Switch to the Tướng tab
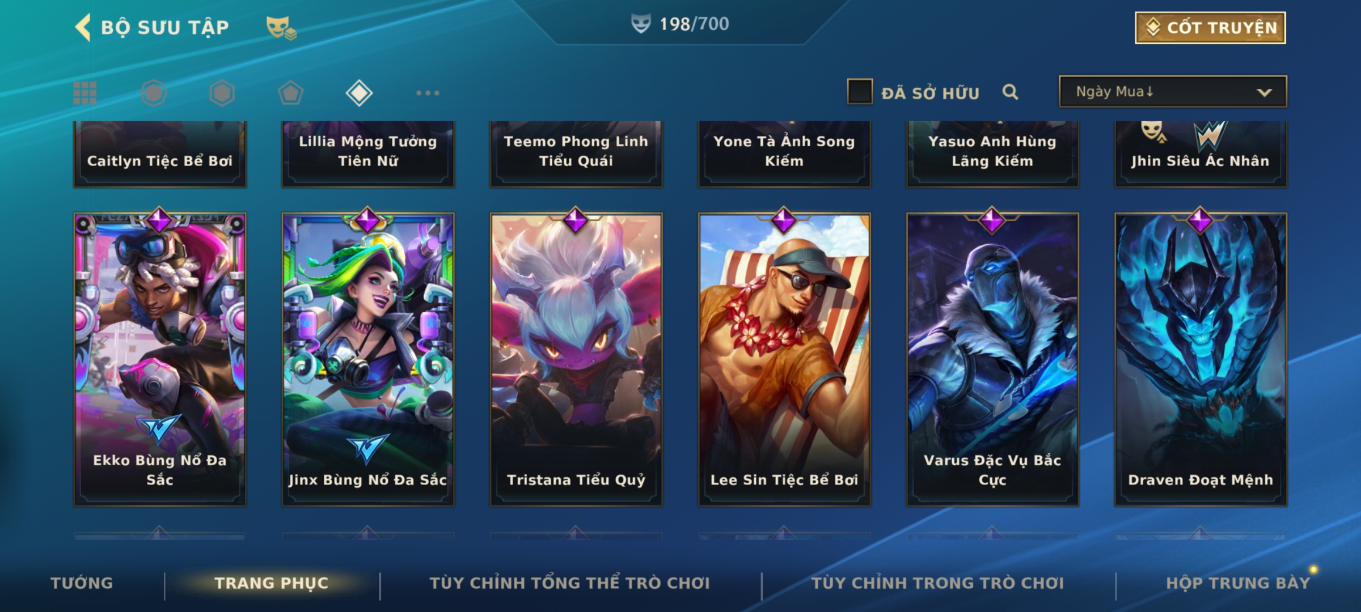The width and height of the screenshot is (1361, 612). pyautogui.click(x=82, y=583)
